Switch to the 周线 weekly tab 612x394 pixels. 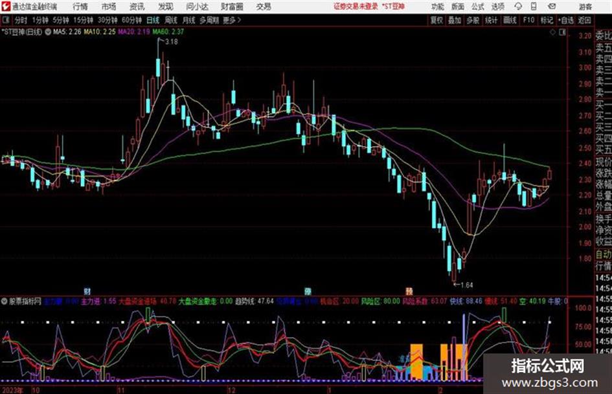[x=171, y=20]
